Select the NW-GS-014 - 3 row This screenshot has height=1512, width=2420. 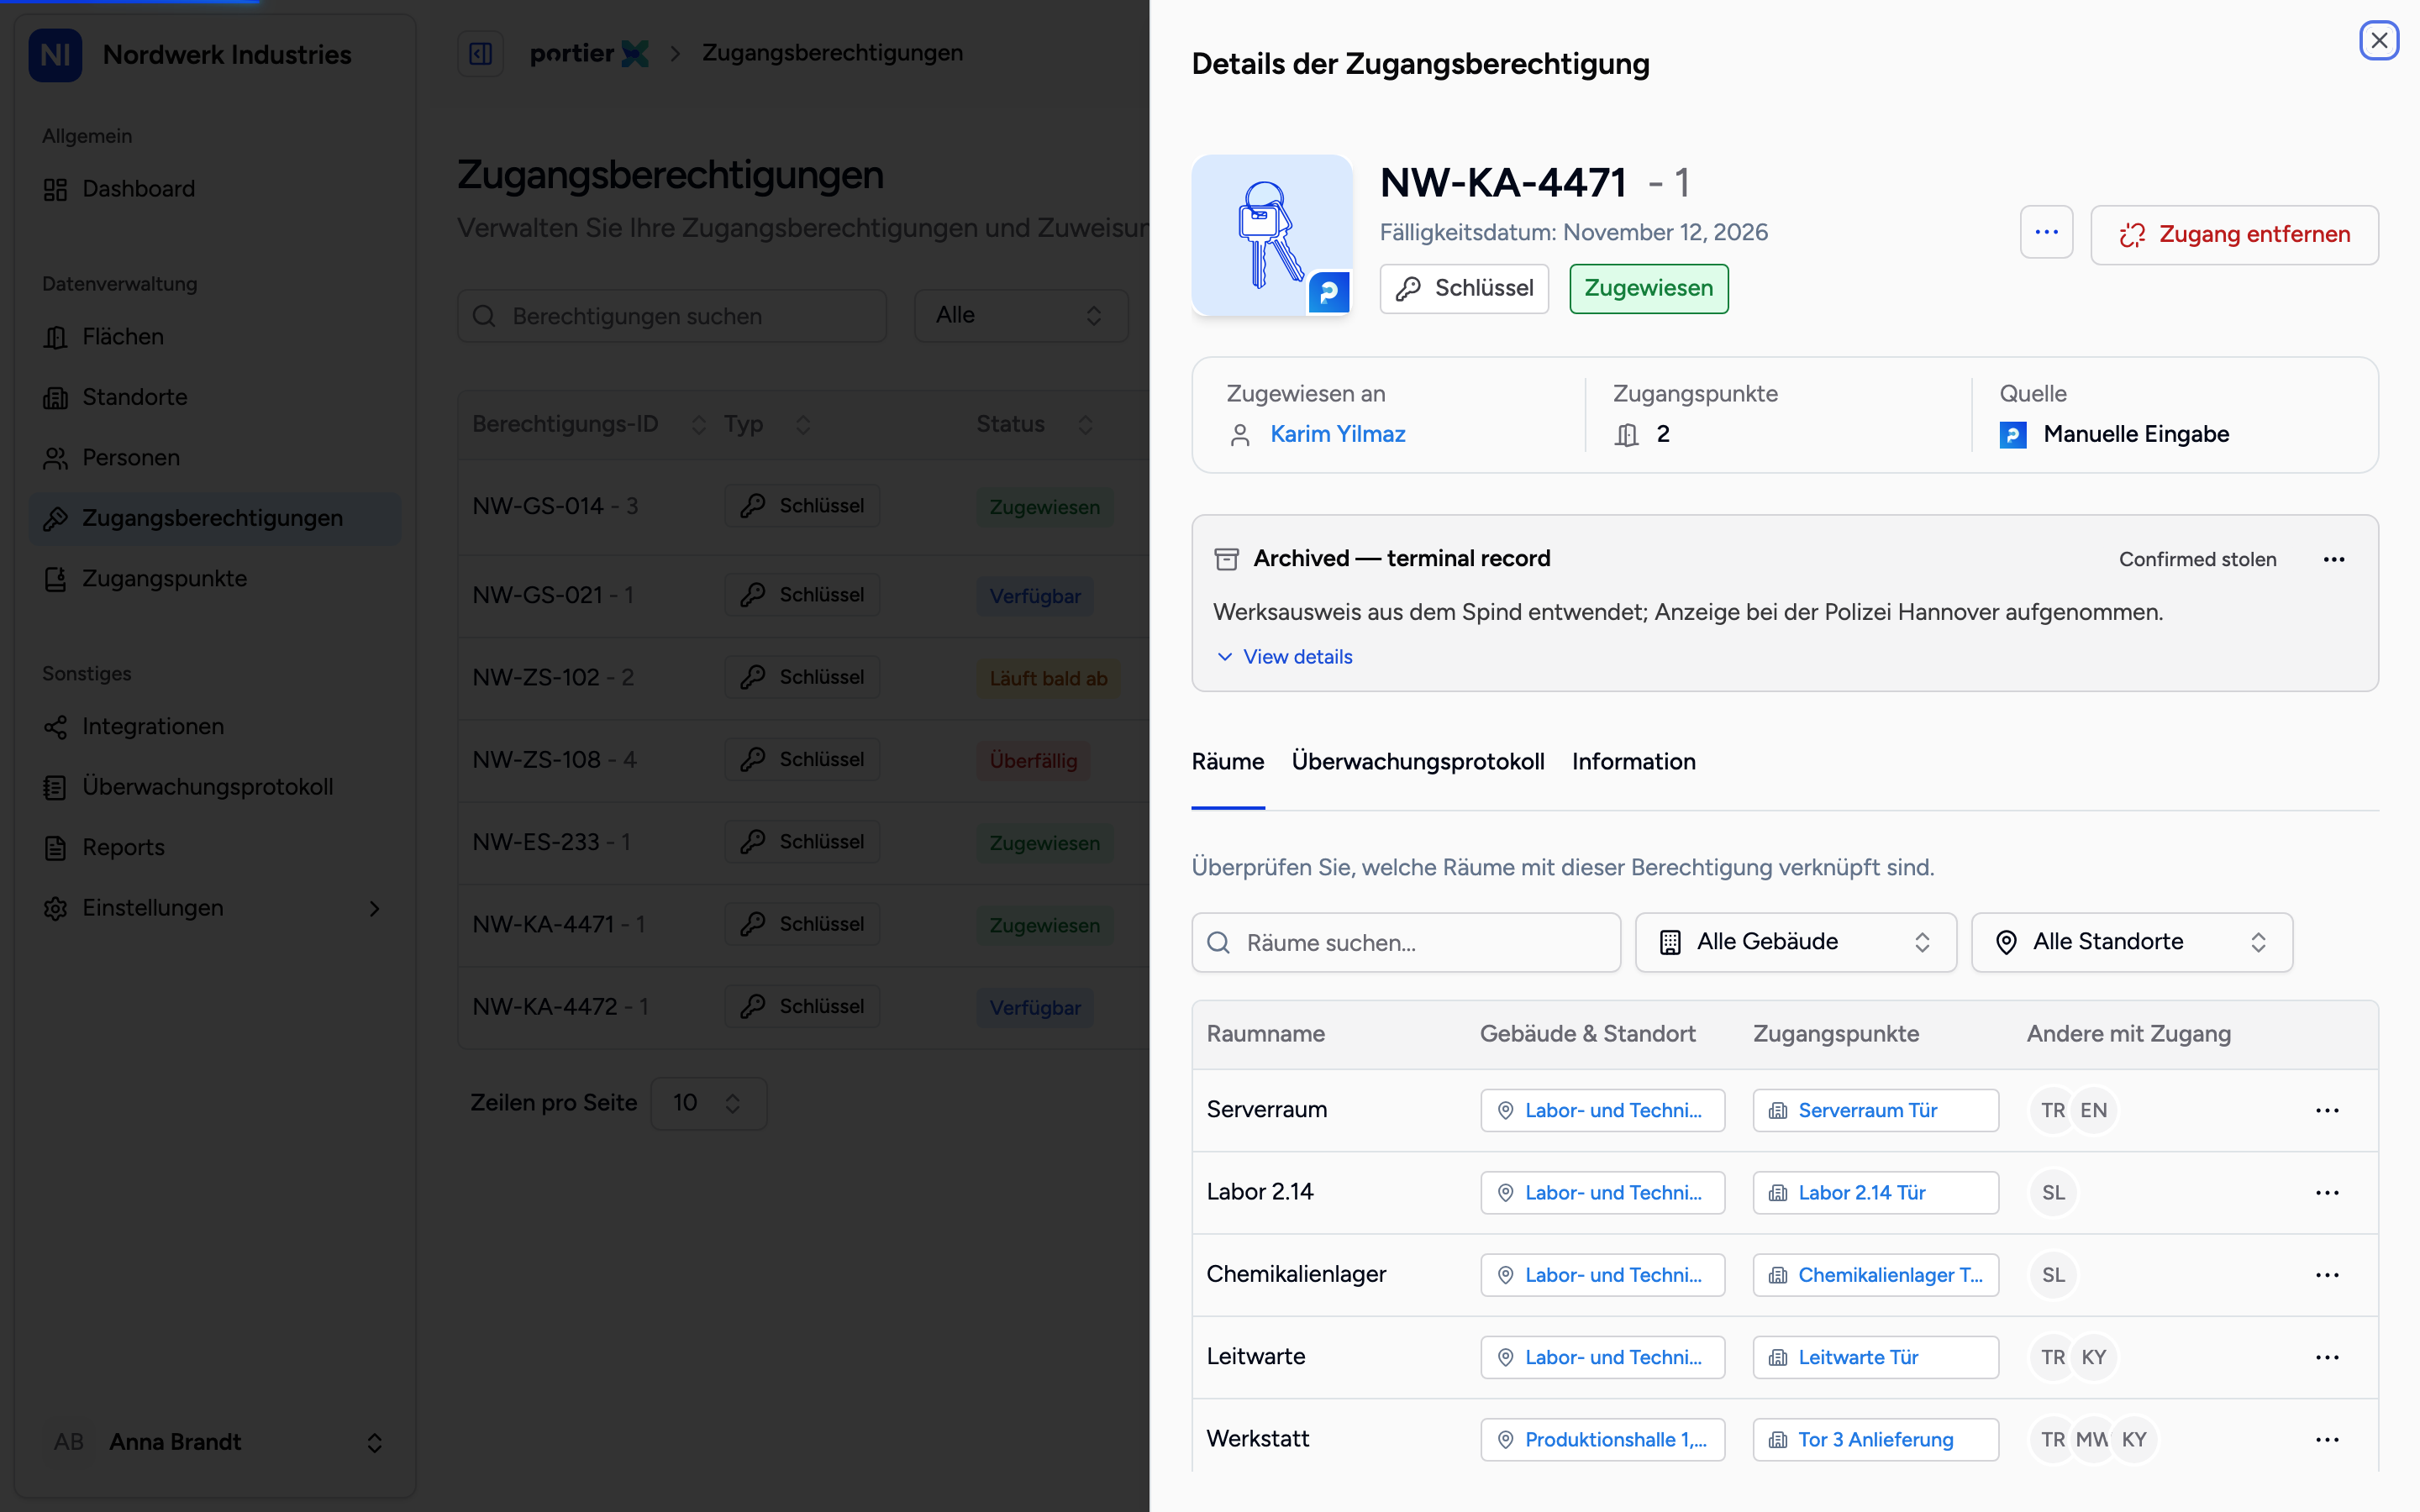(803, 506)
